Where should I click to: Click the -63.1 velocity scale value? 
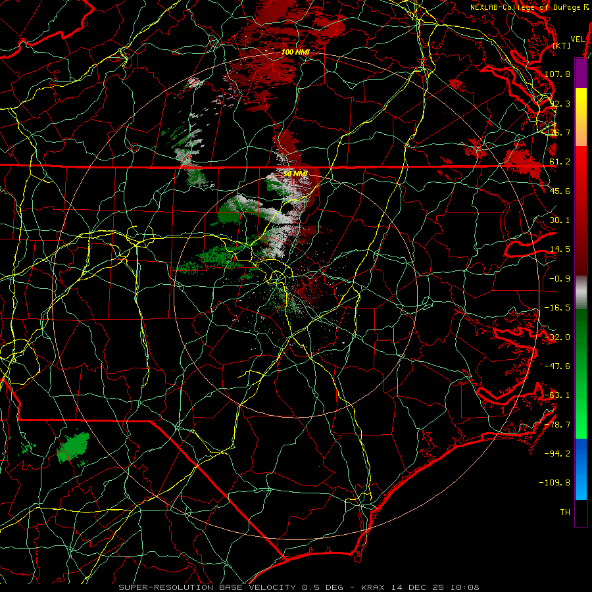point(557,395)
